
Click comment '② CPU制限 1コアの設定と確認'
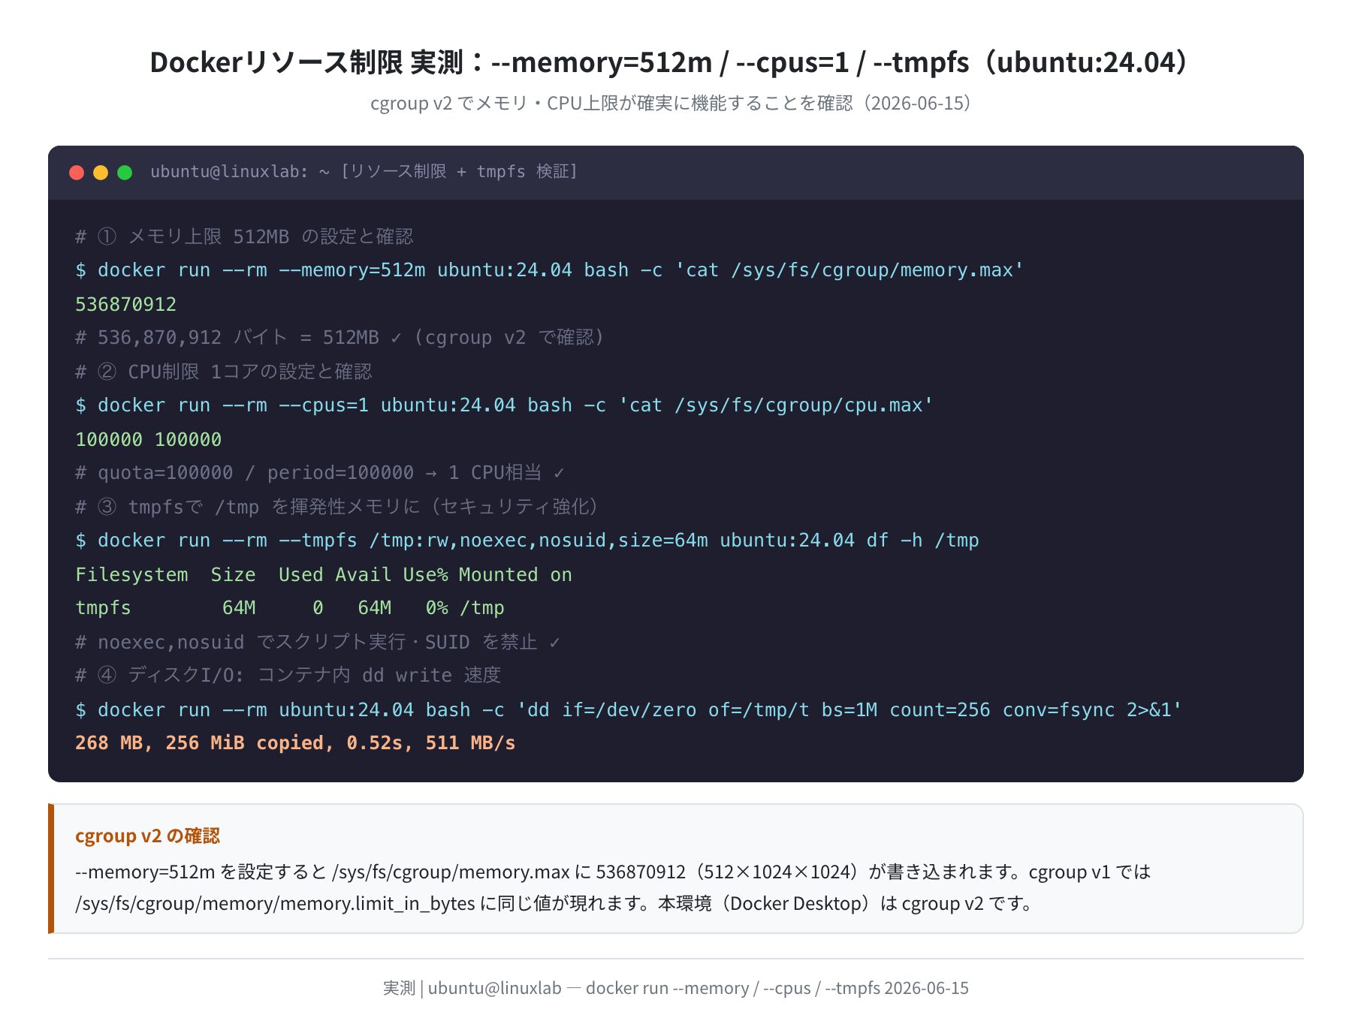[x=224, y=372]
